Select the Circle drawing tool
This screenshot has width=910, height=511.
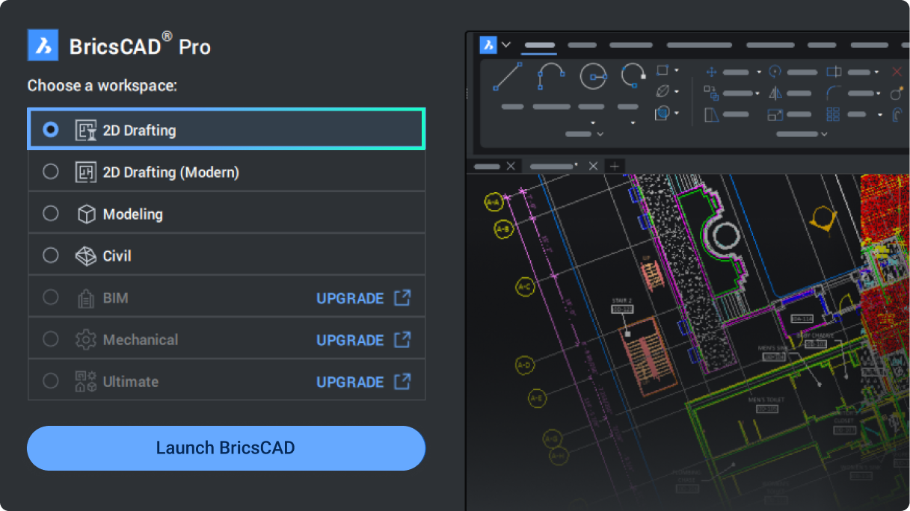pos(594,76)
